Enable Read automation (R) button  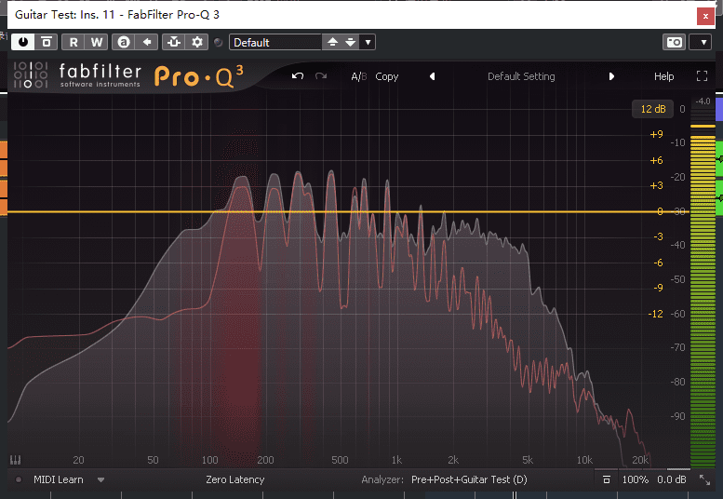74,43
